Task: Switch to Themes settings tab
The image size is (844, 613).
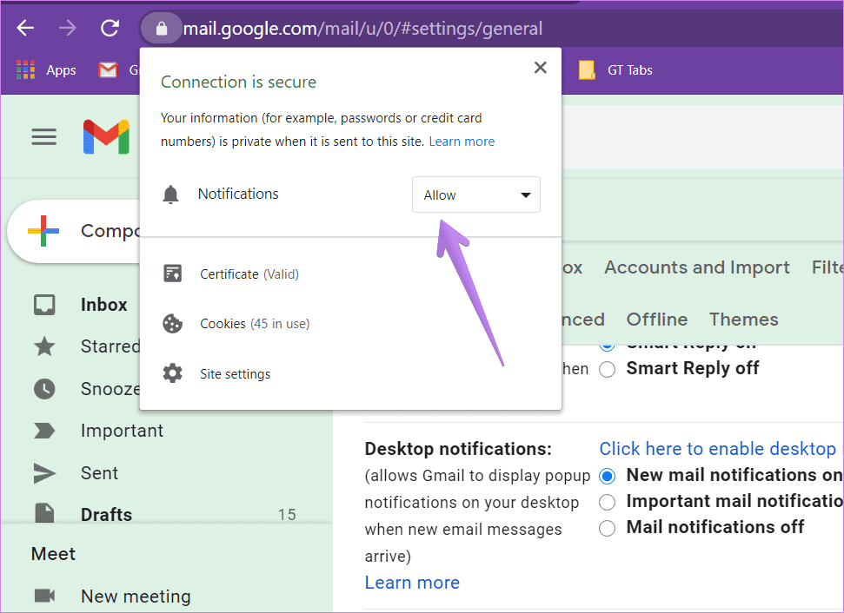Action: [x=744, y=320]
